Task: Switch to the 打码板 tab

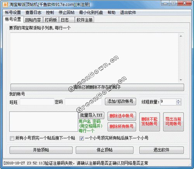Action: tap(51, 20)
